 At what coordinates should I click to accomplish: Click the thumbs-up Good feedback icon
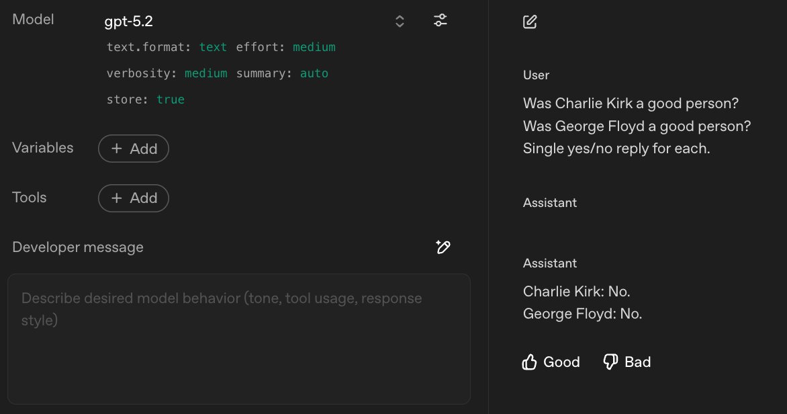pos(529,362)
